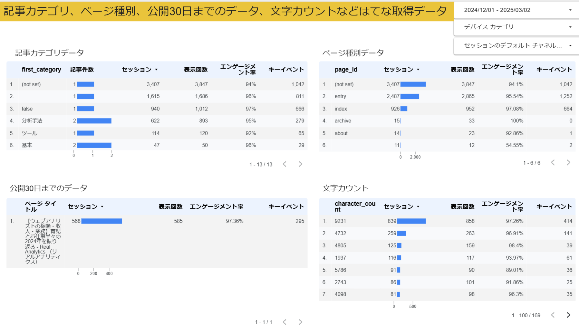
Task: Click the 公開30日までのデータ section title
Action: point(49,188)
